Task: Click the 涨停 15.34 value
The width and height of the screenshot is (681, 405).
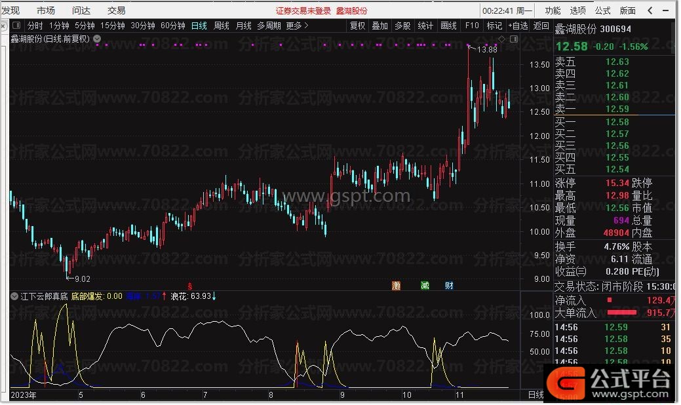Action: click(x=617, y=183)
